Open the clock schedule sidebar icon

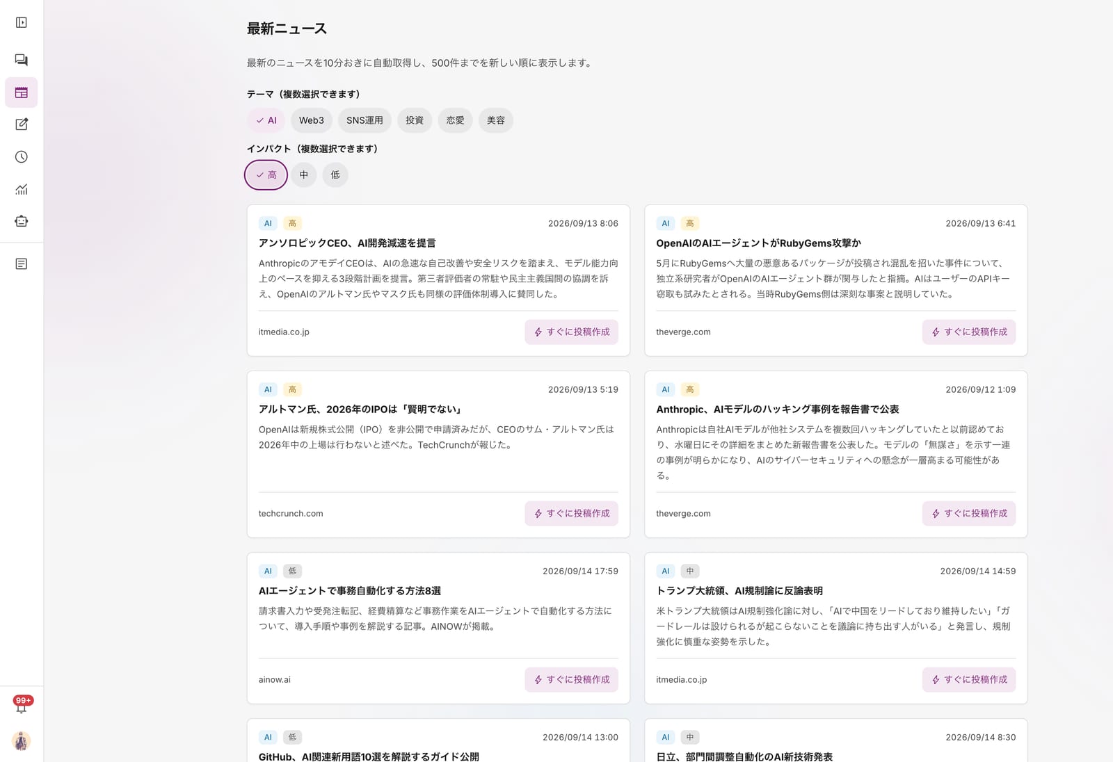click(x=22, y=157)
